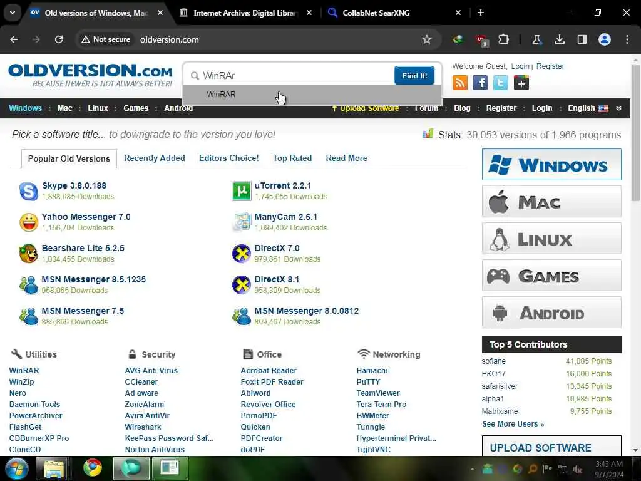Open the Games navigation menu item

point(136,108)
